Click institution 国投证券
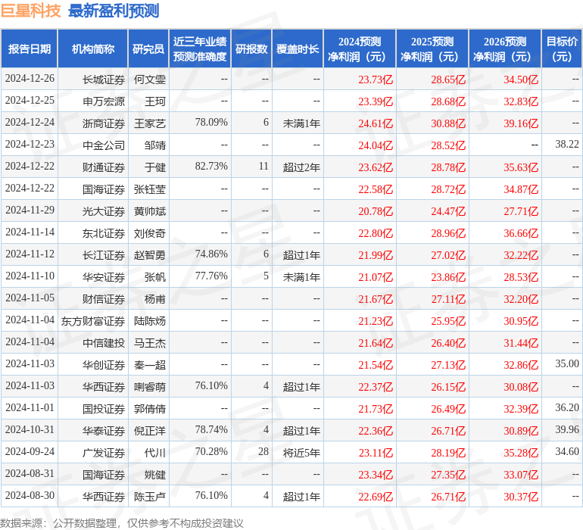Image resolution: width=583 pixels, height=530 pixels. [x=104, y=409]
